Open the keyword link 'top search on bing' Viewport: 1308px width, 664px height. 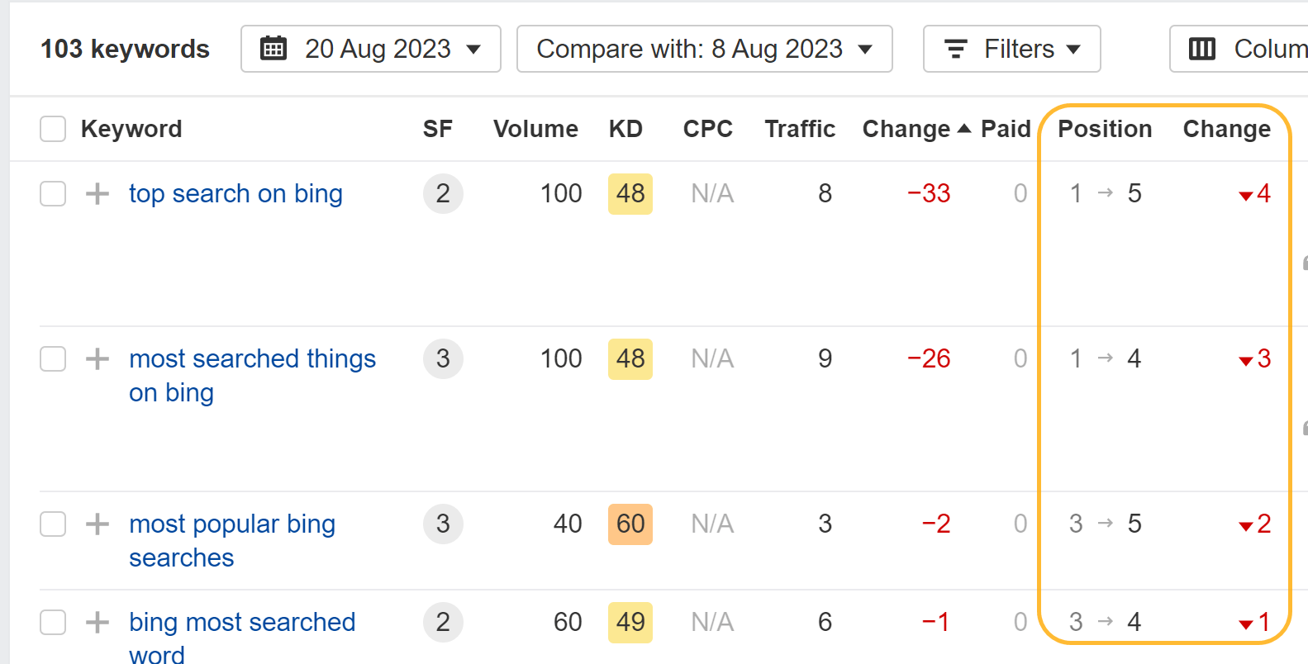235,193
